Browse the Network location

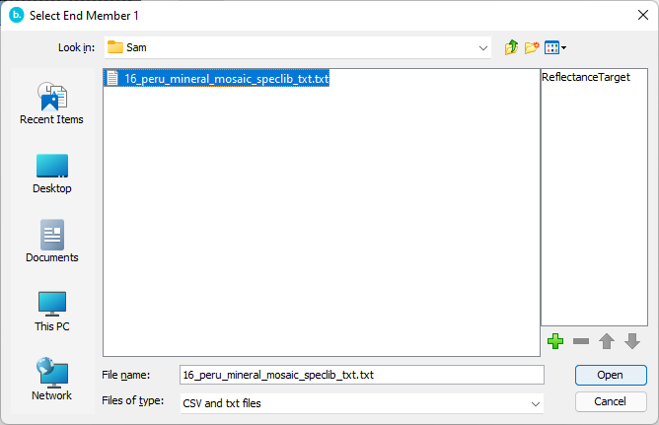(x=51, y=380)
